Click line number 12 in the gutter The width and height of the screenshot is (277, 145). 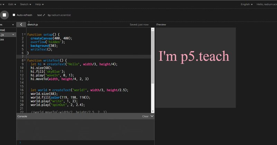coord(21,75)
